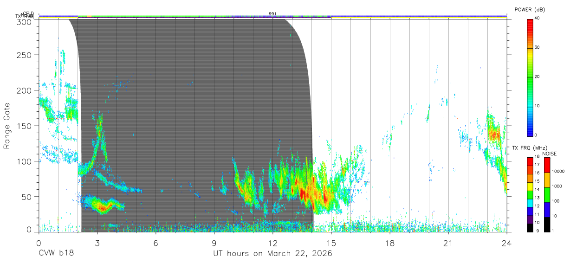Image resolution: width=570 pixels, height=263 pixels.
Task: Click the 16 label on TX FRQ scale
Action: coord(537,174)
